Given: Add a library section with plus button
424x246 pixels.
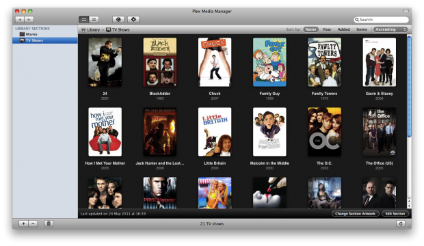Looking at the screenshot, I should 23,223.
